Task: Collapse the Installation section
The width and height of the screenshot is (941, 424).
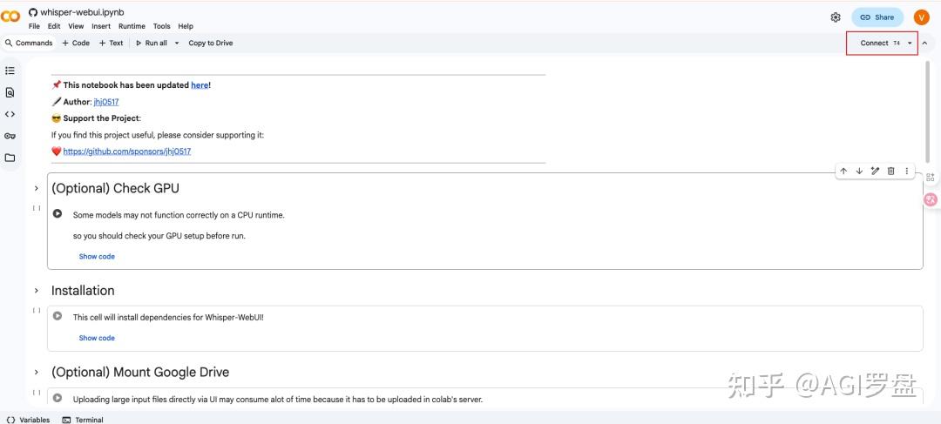Action: pyautogui.click(x=37, y=291)
